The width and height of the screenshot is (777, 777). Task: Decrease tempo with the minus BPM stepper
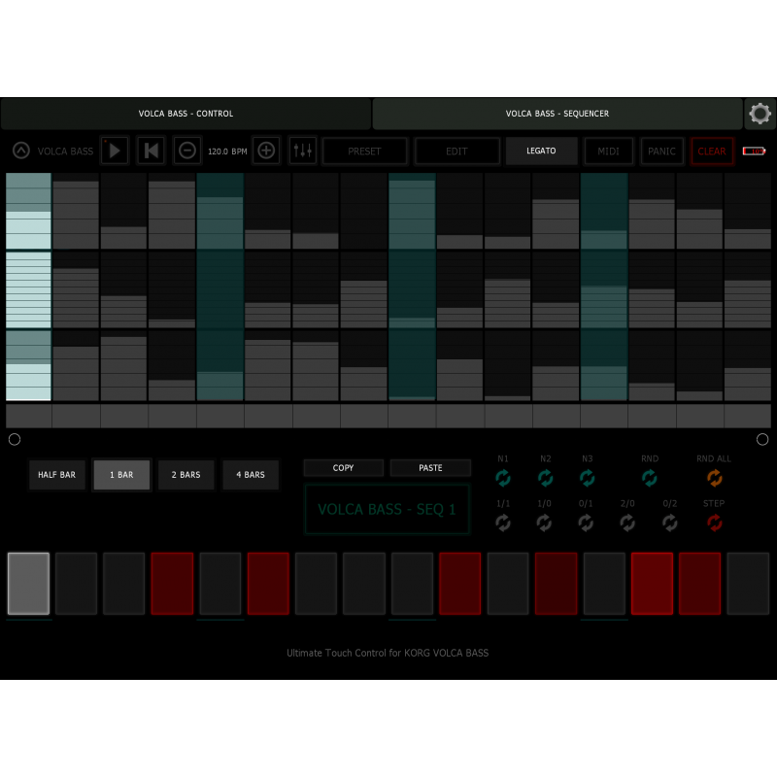point(186,151)
